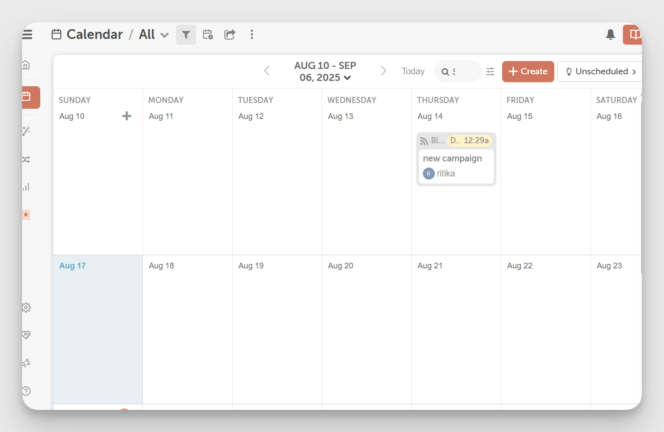Open the new campaign card
This screenshot has width=664, height=432.
tap(456, 159)
